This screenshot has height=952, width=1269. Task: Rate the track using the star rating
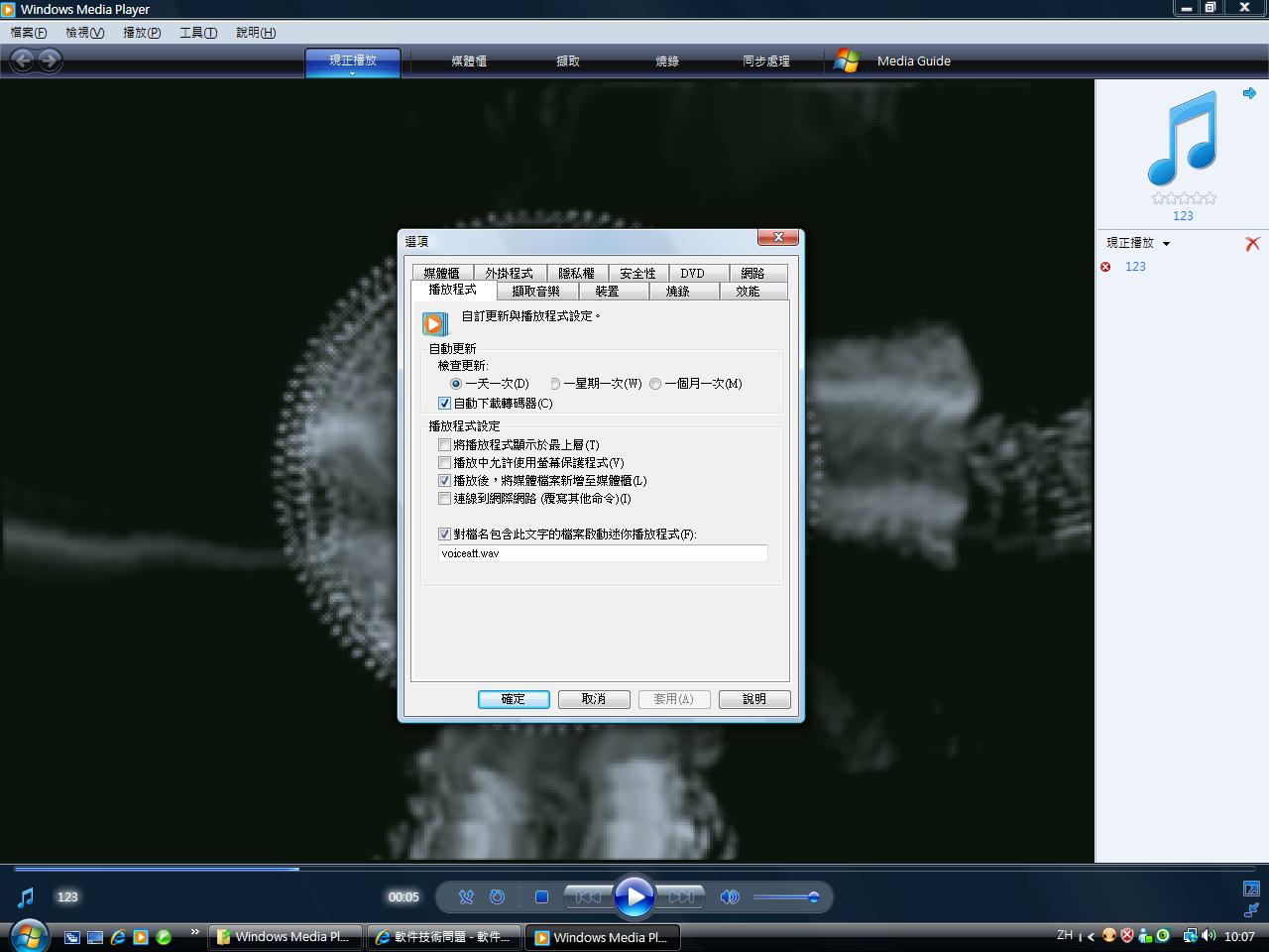coord(1184,198)
